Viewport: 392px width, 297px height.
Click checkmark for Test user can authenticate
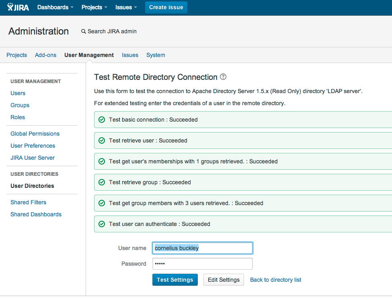tap(102, 224)
